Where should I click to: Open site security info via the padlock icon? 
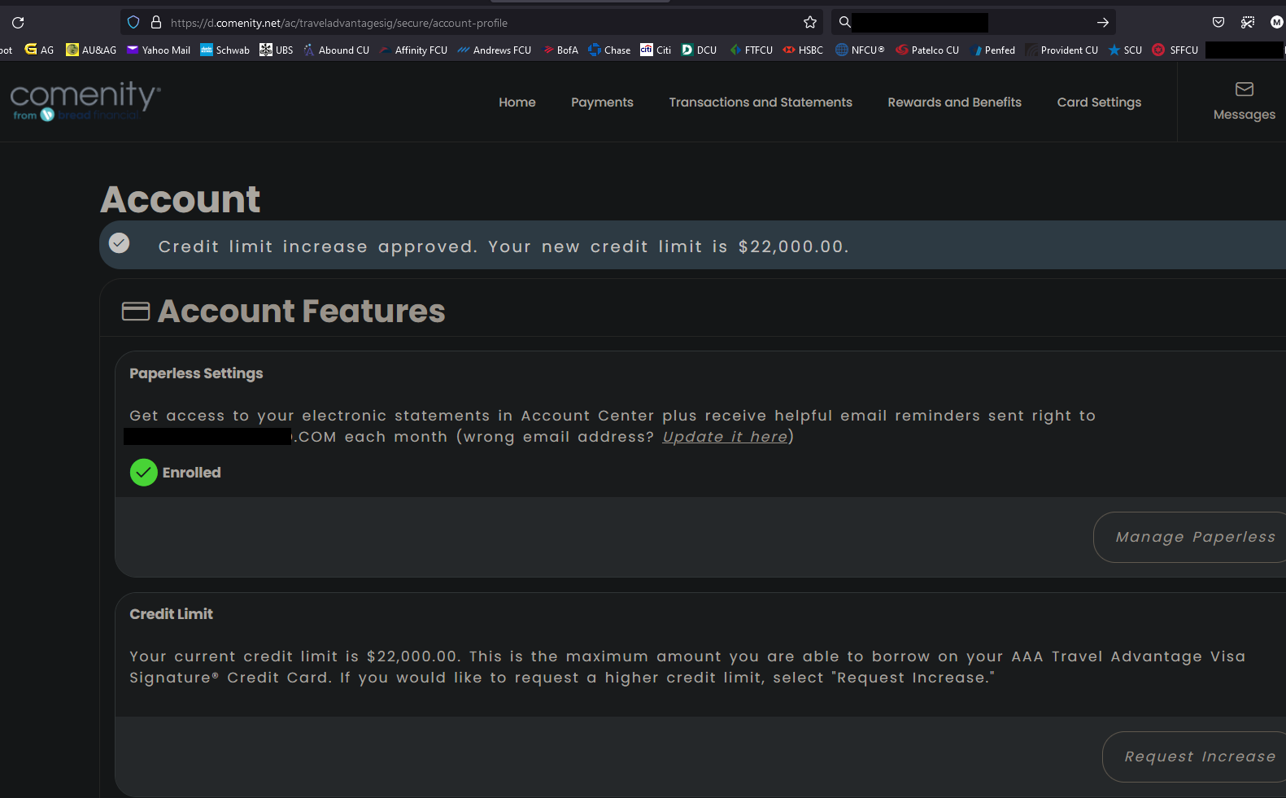coord(156,23)
